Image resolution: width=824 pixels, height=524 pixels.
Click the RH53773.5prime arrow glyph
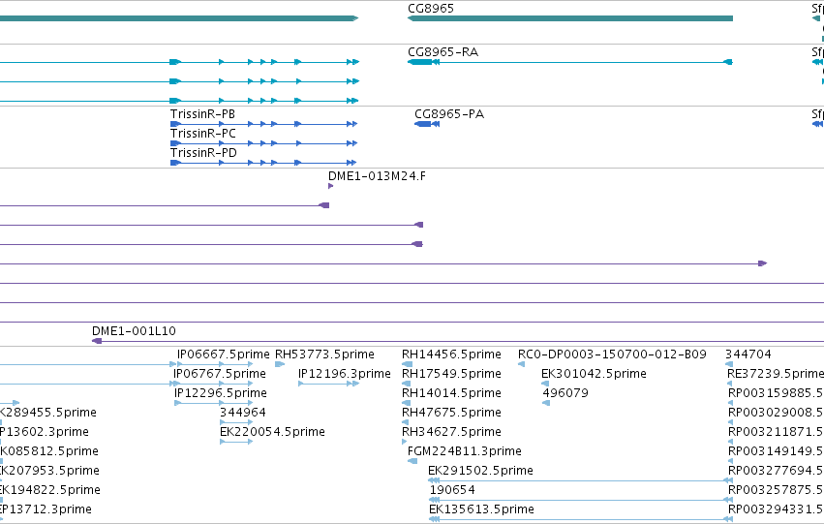point(280,364)
